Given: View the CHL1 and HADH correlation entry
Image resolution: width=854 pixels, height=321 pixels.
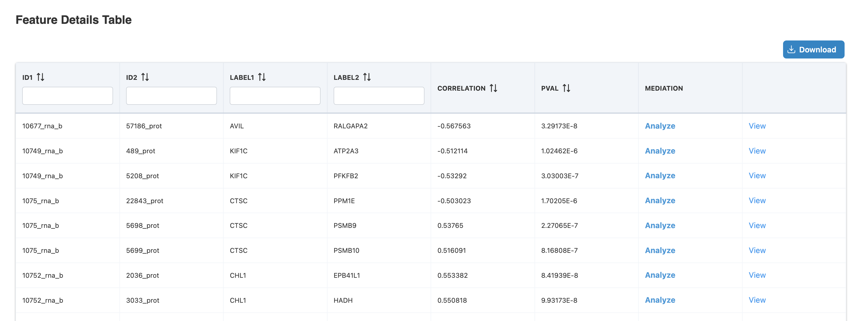Looking at the screenshot, I should (757, 300).
